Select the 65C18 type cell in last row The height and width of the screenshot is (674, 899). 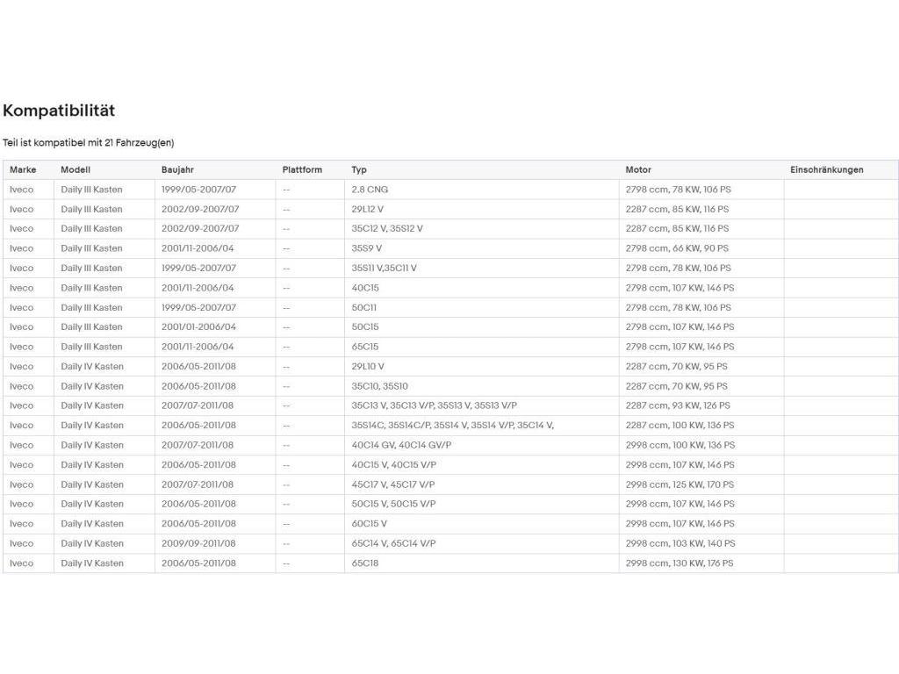[x=482, y=563]
